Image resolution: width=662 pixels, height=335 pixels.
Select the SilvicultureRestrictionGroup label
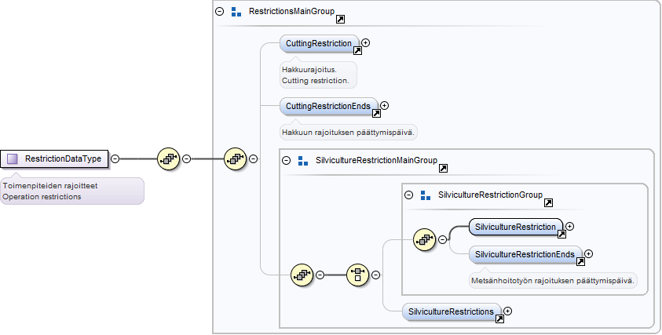(491, 195)
